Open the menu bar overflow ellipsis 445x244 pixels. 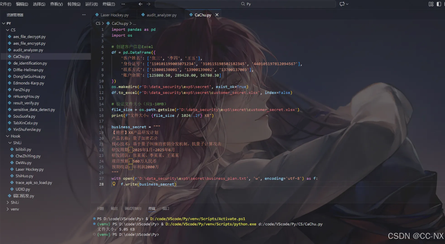pos(123,4)
